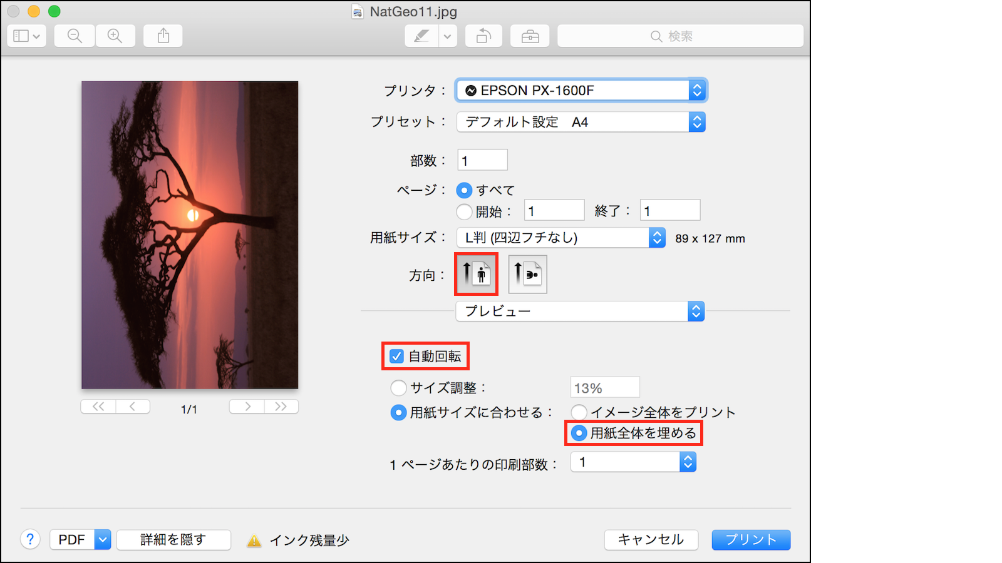This screenshot has height=563, width=1002.
Task: Click the 部数 copies field
Action: 482,160
